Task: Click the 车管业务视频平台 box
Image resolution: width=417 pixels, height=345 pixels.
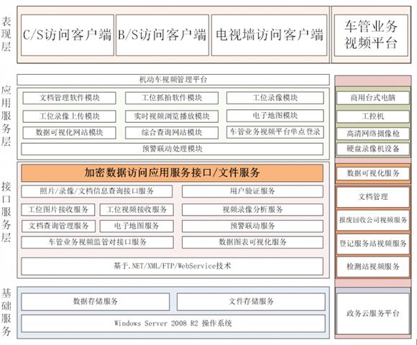Action: (x=371, y=35)
